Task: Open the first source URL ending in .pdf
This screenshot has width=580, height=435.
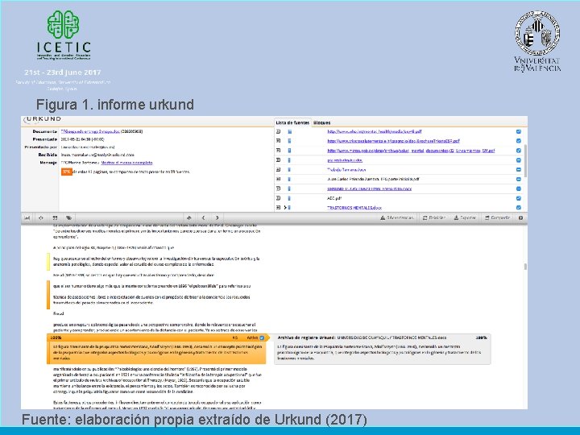Action: coord(375,131)
